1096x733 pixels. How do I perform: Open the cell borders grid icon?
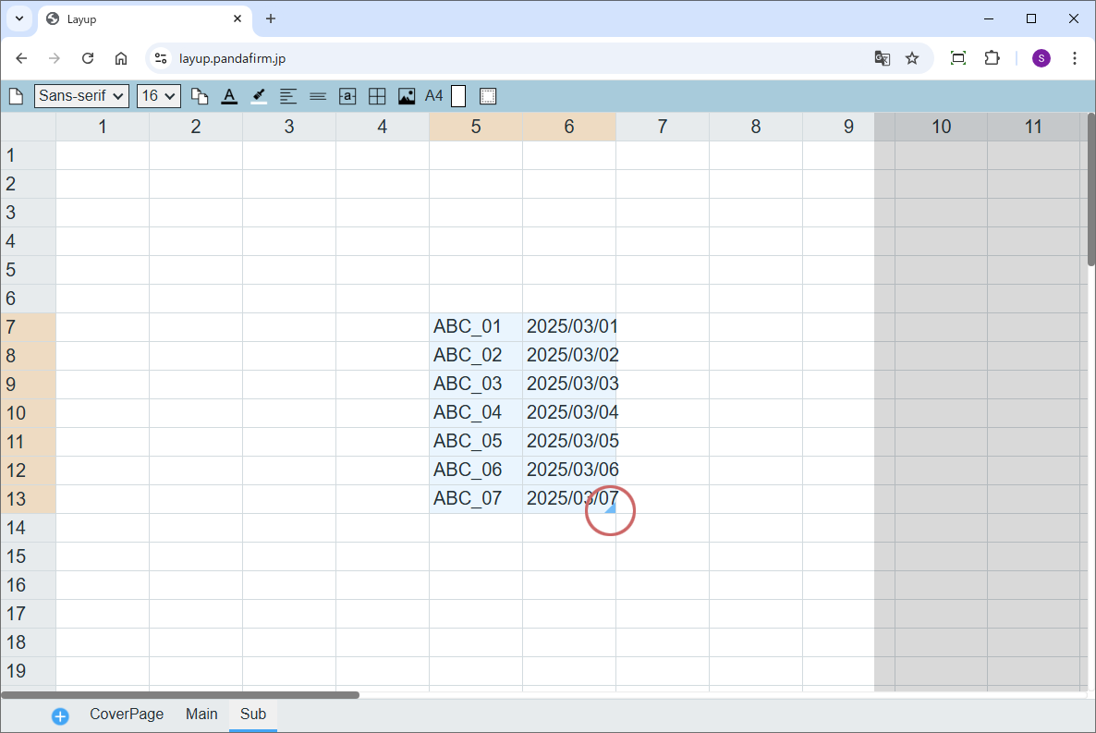coord(377,96)
